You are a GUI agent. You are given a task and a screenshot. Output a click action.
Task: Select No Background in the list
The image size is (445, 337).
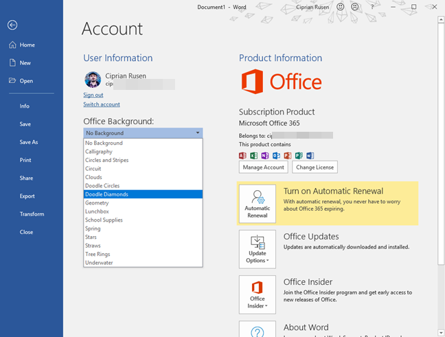pos(143,143)
